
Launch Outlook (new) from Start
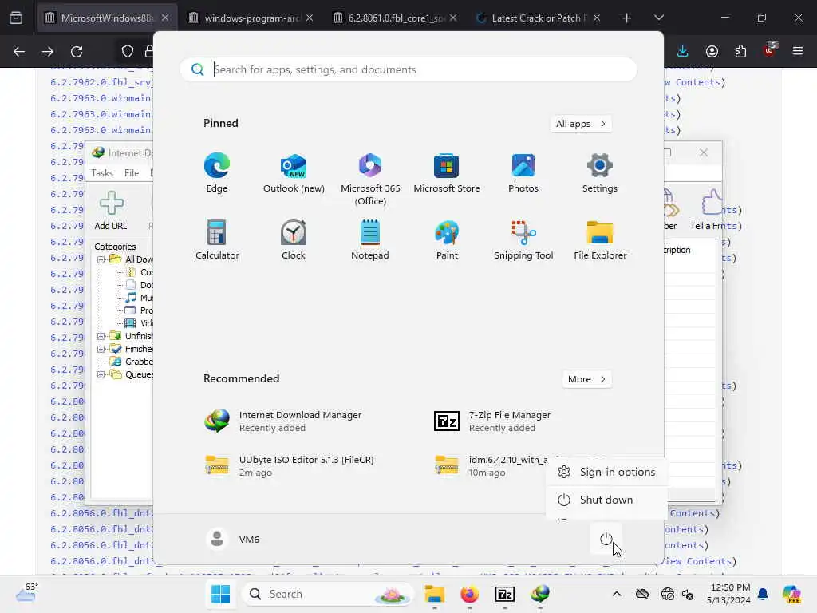(x=294, y=173)
